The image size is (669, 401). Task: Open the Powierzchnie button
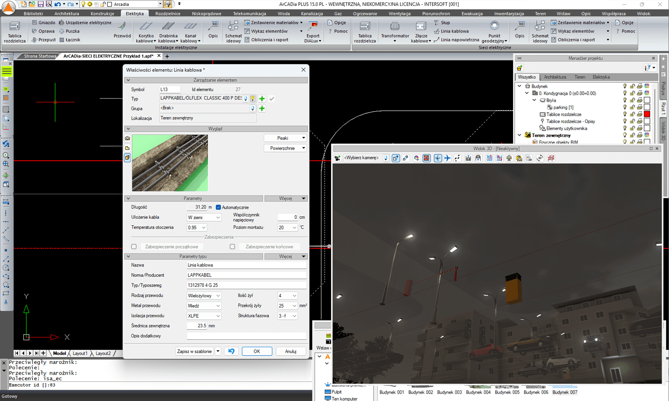pos(285,148)
